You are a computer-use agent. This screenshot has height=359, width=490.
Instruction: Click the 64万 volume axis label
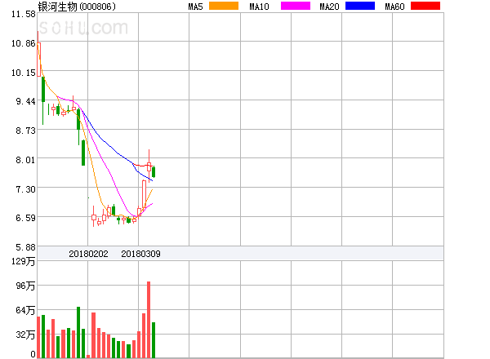point(25,310)
